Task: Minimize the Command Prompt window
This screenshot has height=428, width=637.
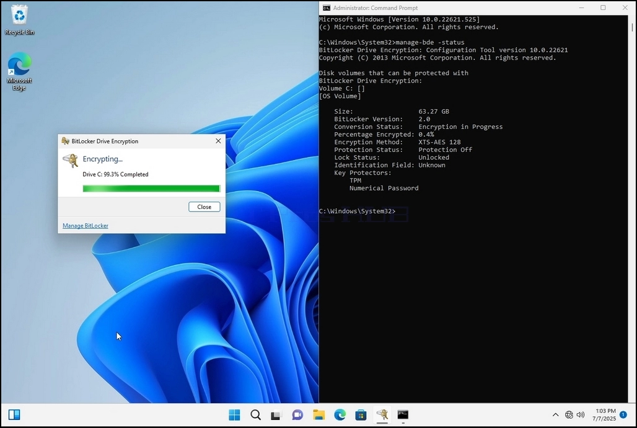Action: 581,7
